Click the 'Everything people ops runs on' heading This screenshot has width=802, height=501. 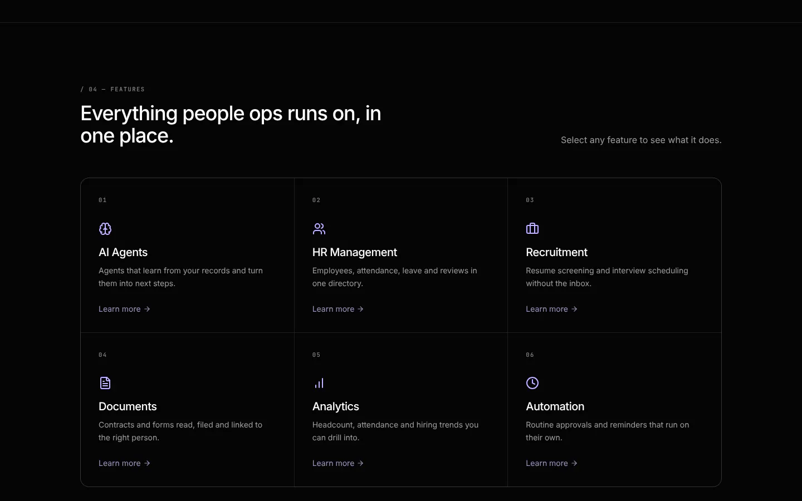point(231,124)
